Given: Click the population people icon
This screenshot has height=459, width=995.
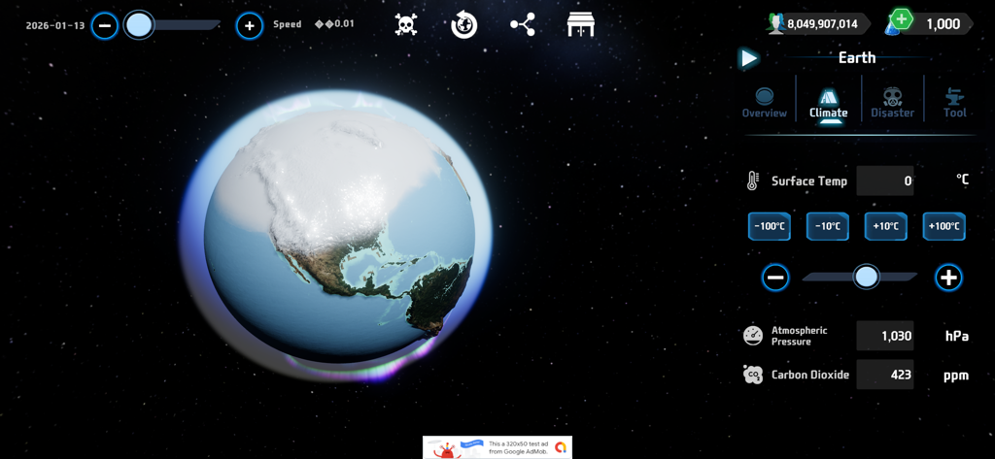Looking at the screenshot, I should point(775,24).
